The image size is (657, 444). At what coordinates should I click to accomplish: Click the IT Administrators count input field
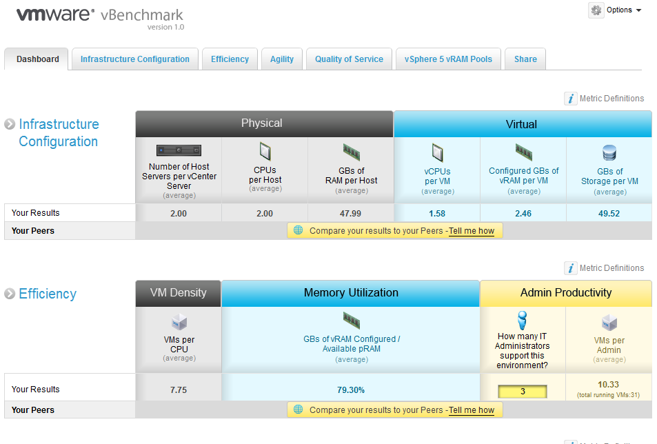523,391
